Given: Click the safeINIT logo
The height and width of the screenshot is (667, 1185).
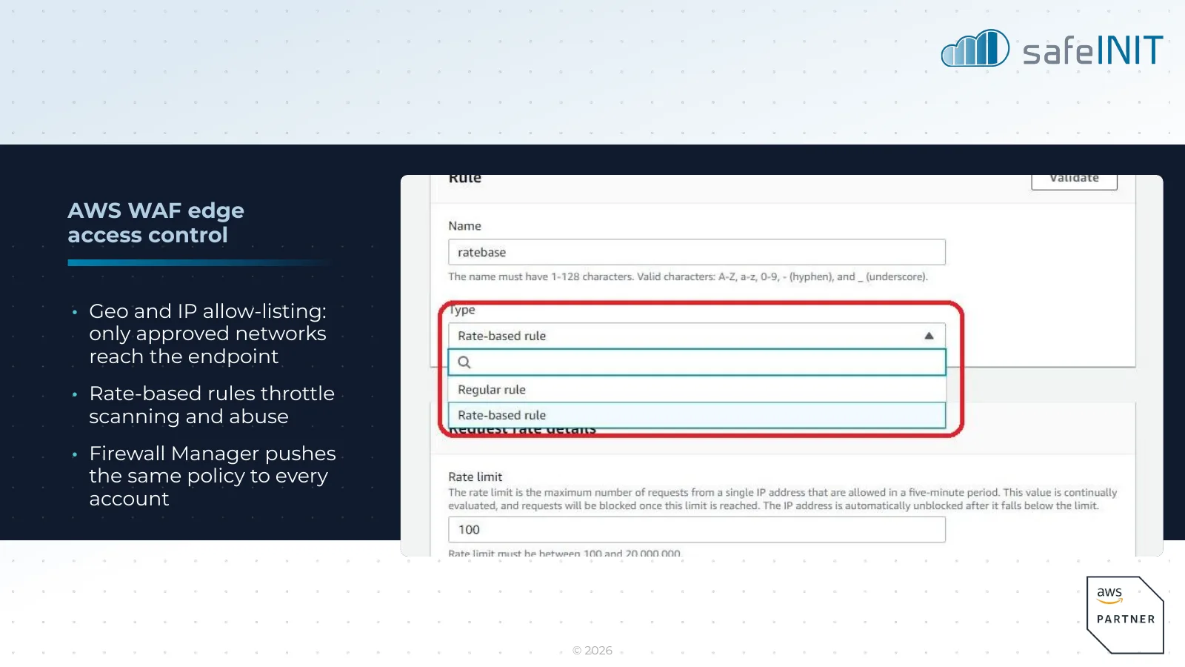Looking at the screenshot, I should pyautogui.click(x=1052, y=49).
